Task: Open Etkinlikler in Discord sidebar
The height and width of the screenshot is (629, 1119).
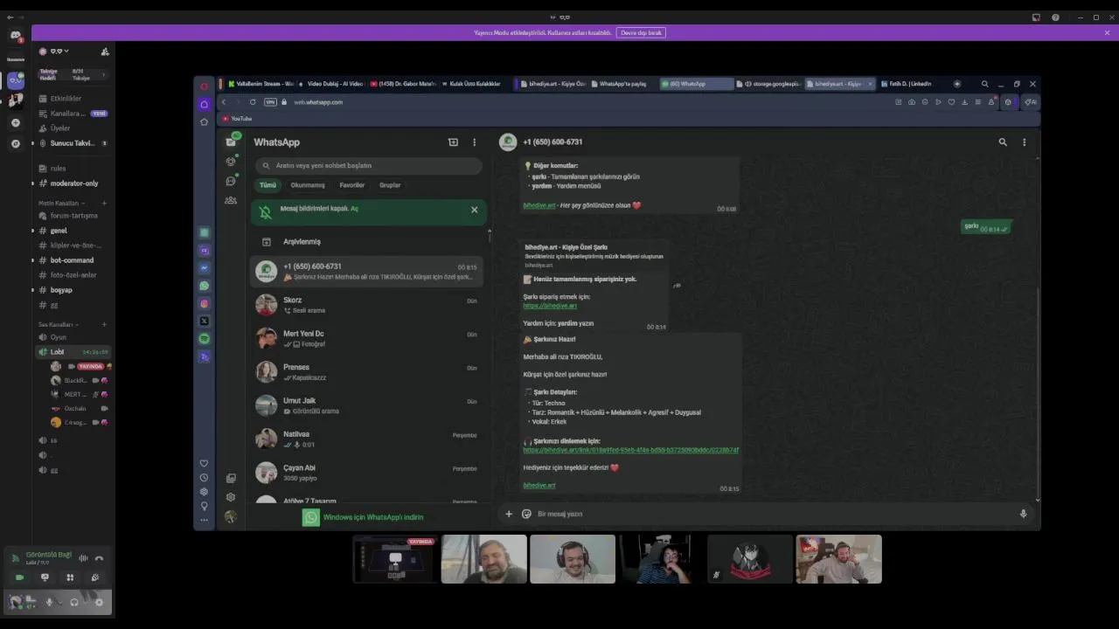Action: pyautogui.click(x=66, y=99)
